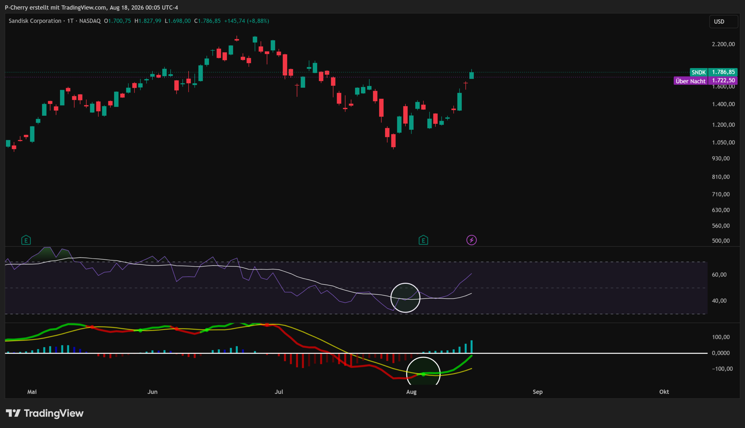
Task: Click the 500,00 price scale label
Action: tap(721, 241)
